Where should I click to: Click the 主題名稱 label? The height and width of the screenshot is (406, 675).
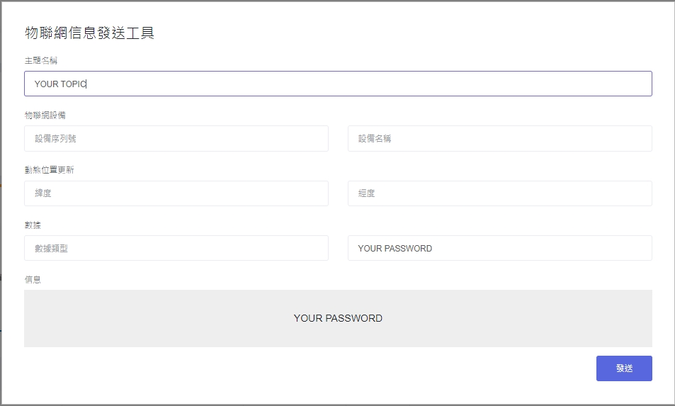(x=40, y=61)
